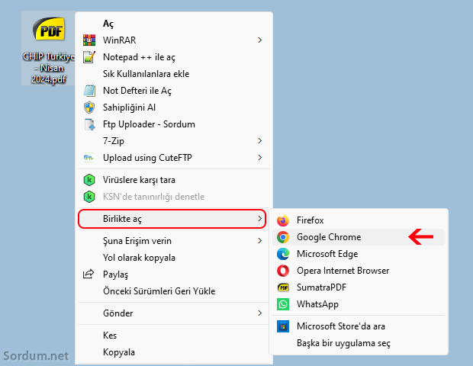Choose Virüslere karşı tara

[173, 180]
